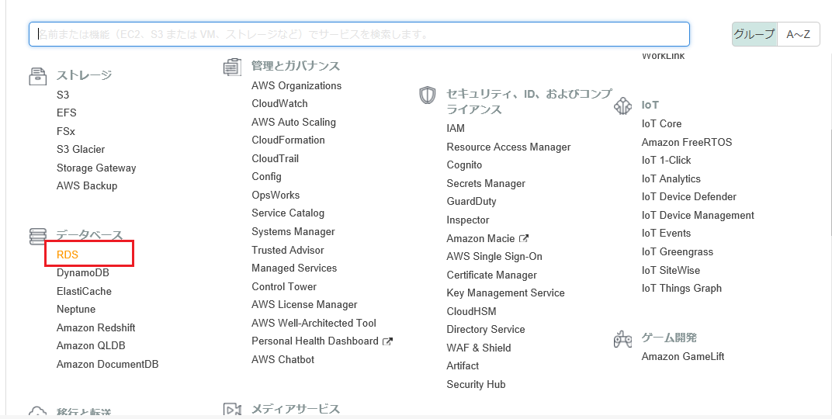Switch to the グループ view toggle
Viewport: 832px width, 419px height.
point(754,34)
